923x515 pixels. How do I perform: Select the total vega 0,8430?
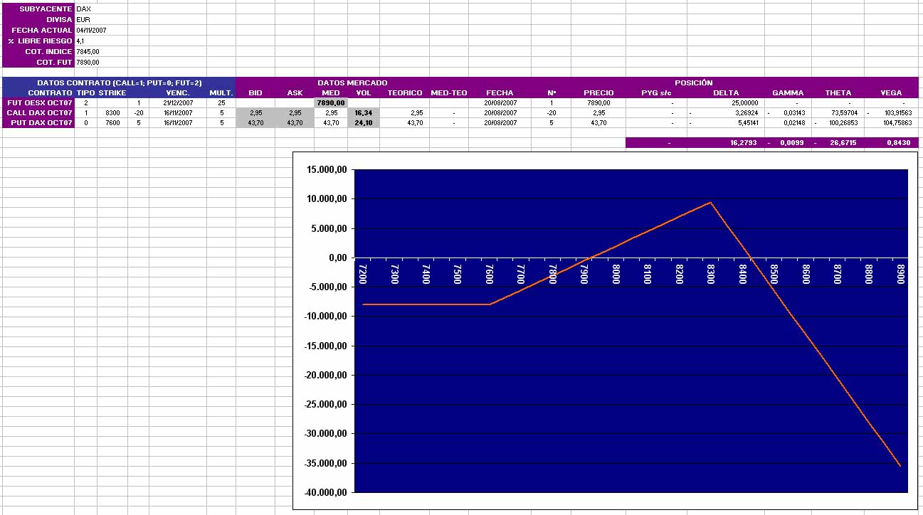click(x=899, y=143)
